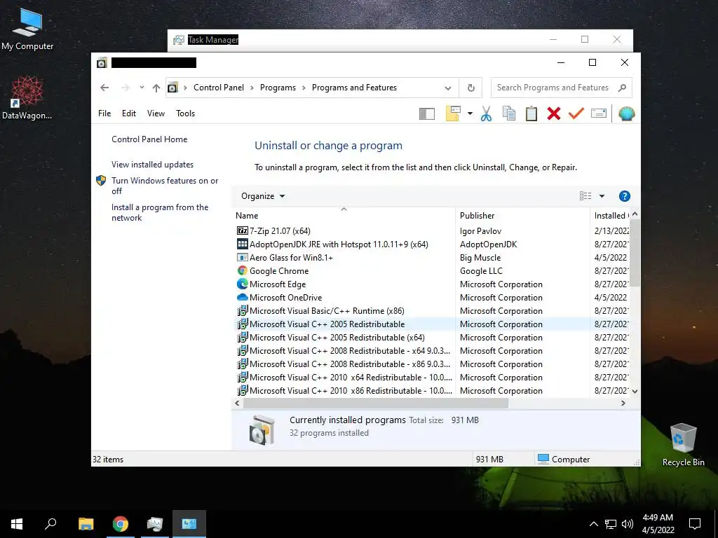The image size is (718, 538).
Task: Click the Paste clipboard icon
Action: tap(531, 113)
